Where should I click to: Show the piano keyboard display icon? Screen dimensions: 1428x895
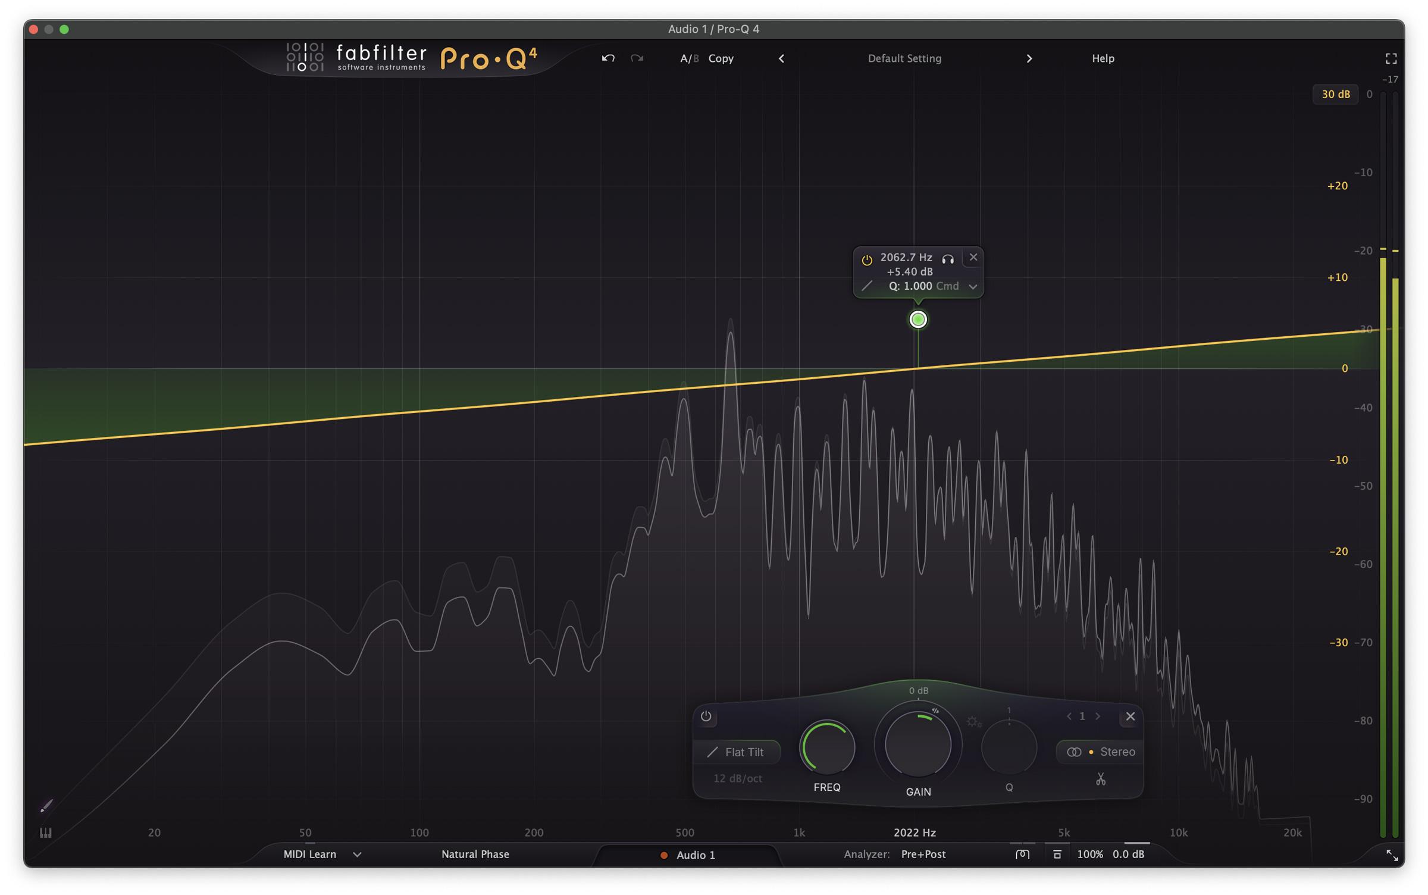46,833
